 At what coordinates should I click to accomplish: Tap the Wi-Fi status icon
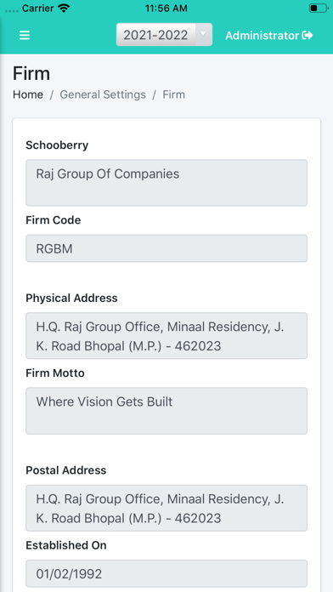(x=65, y=8)
